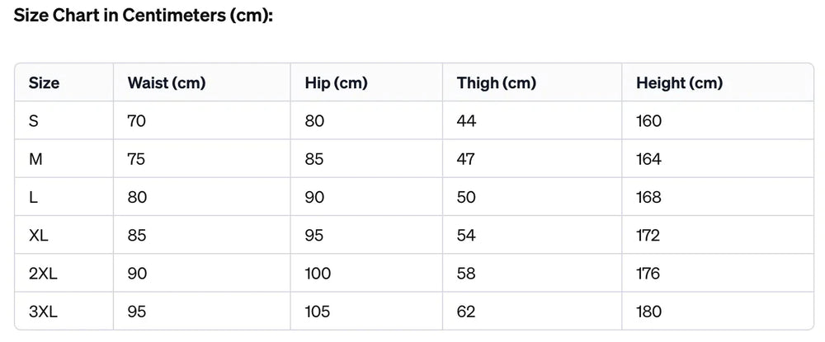This screenshot has width=825, height=342.
Task: Click the Thigh (cm) column header
Action: pyautogui.click(x=496, y=83)
